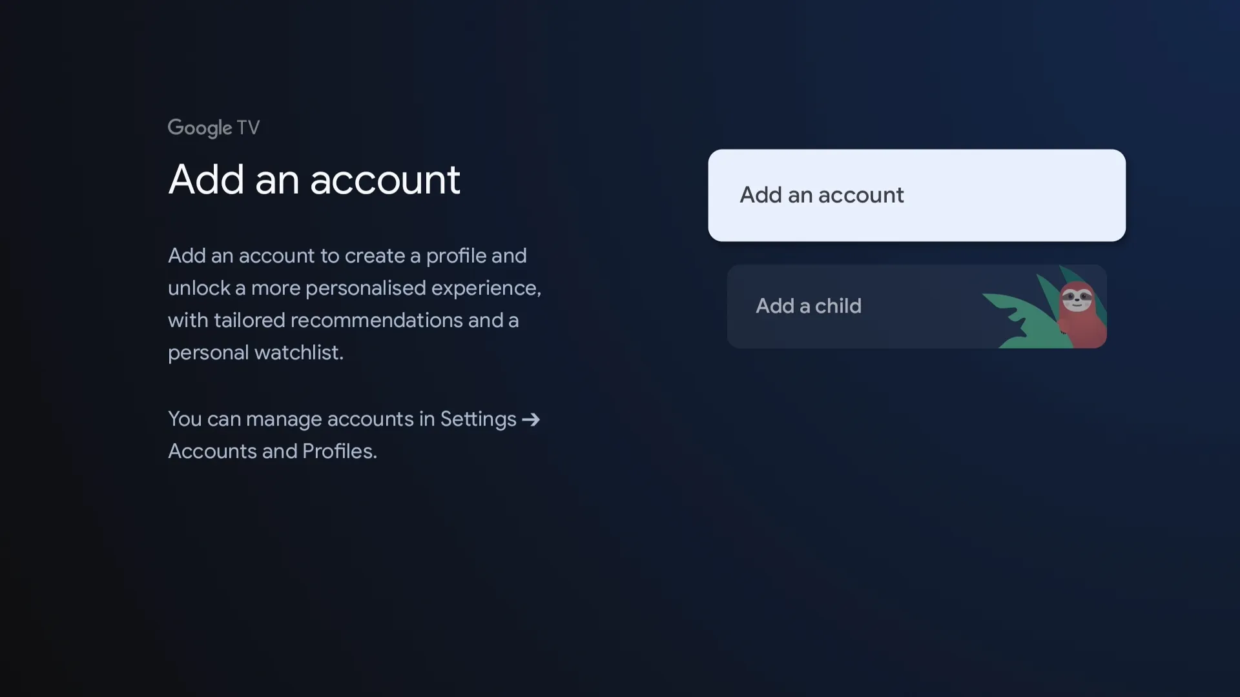Click the Google TV logo
The width and height of the screenshot is (1240, 697).
pyautogui.click(x=213, y=128)
